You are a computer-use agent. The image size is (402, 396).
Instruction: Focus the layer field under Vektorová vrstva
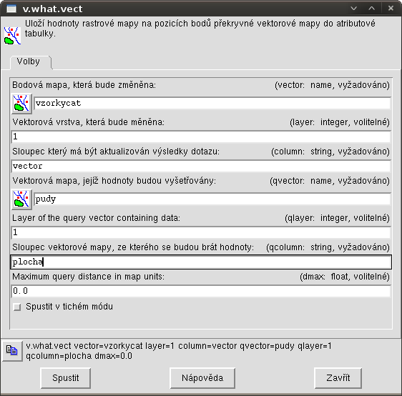tap(201, 137)
